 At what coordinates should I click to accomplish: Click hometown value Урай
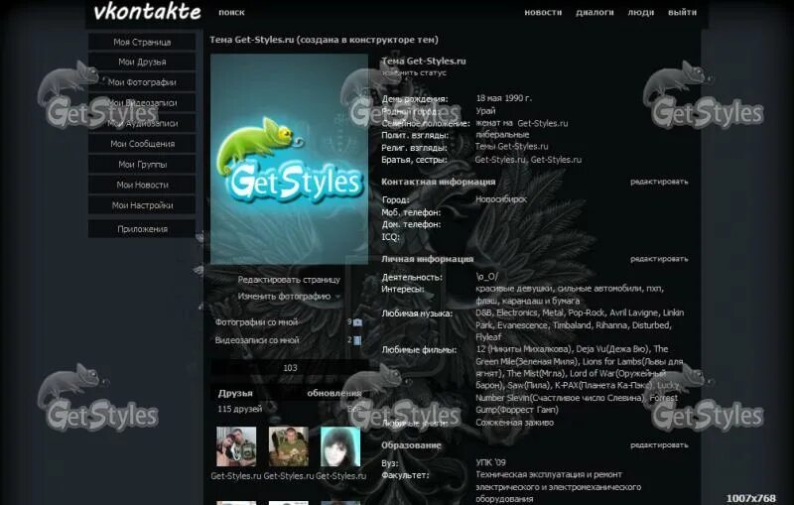tap(485, 111)
